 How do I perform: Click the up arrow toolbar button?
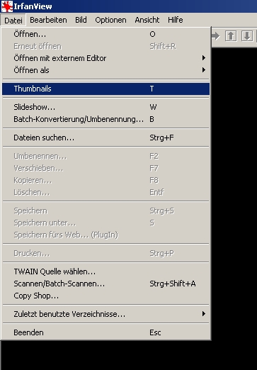click(x=231, y=36)
